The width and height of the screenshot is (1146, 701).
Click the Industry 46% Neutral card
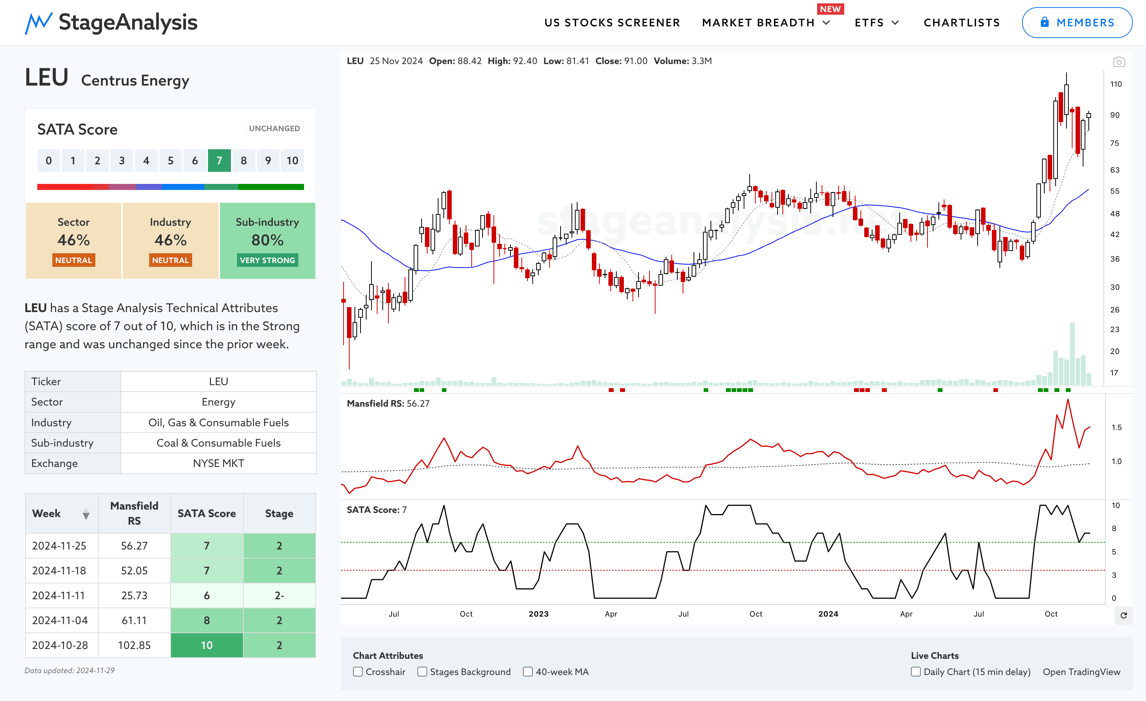point(170,240)
